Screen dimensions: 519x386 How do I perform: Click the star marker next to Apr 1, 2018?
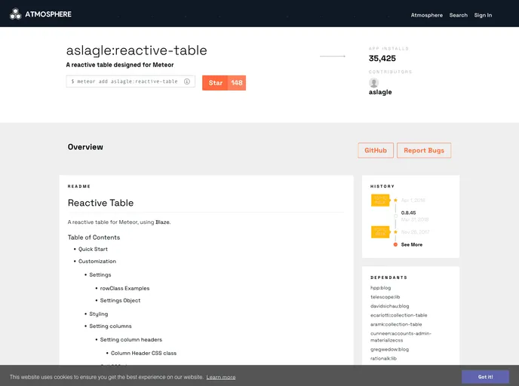pyautogui.click(x=395, y=200)
